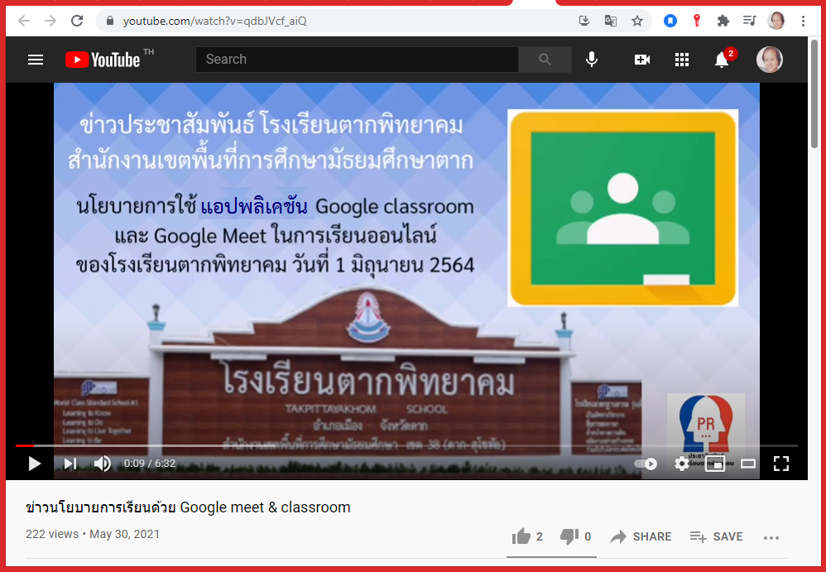Open the Extensions puzzle menu
Viewport: 826px width, 572px height.
pos(723,21)
